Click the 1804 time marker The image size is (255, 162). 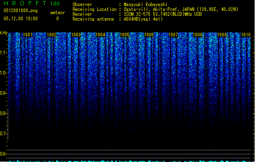[x=101, y=35]
